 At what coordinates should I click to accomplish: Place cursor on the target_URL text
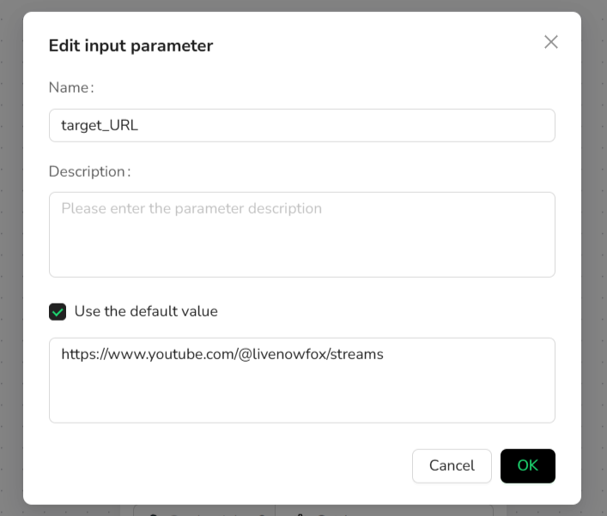coord(100,125)
